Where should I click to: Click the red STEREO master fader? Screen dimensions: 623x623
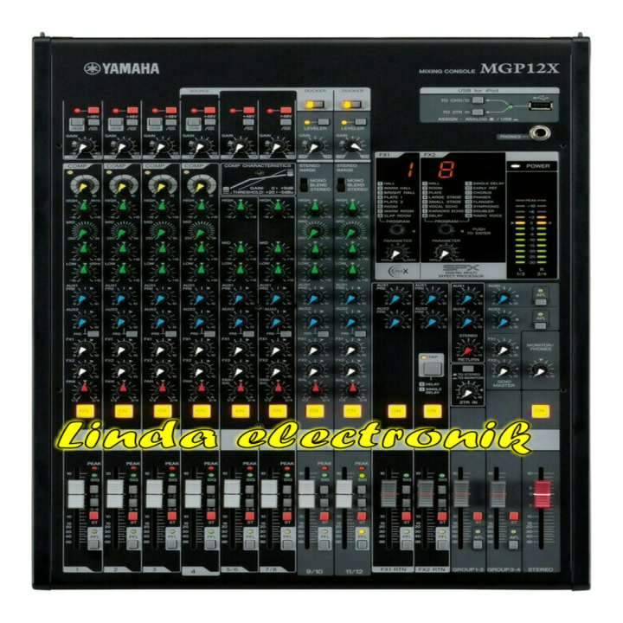tap(543, 494)
